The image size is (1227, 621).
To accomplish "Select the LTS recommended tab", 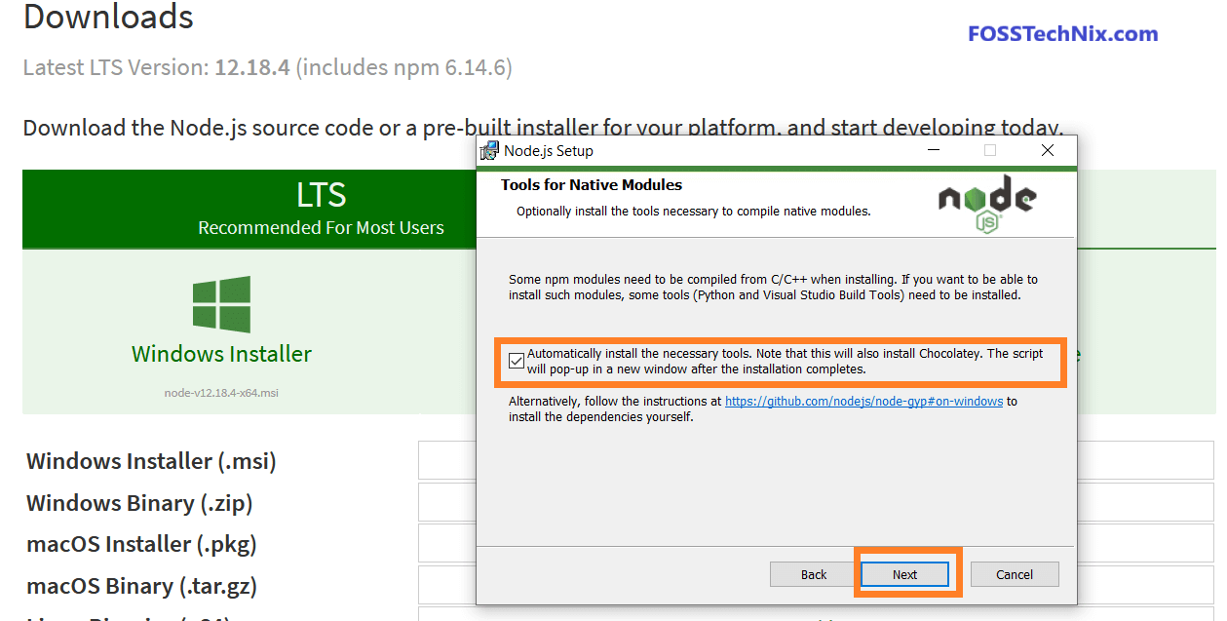I will [x=321, y=208].
